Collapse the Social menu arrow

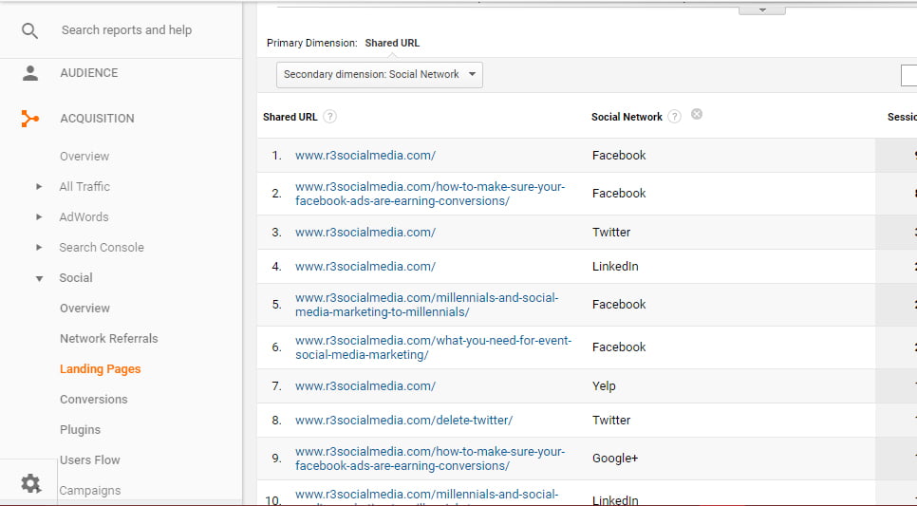[x=39, y=278]
